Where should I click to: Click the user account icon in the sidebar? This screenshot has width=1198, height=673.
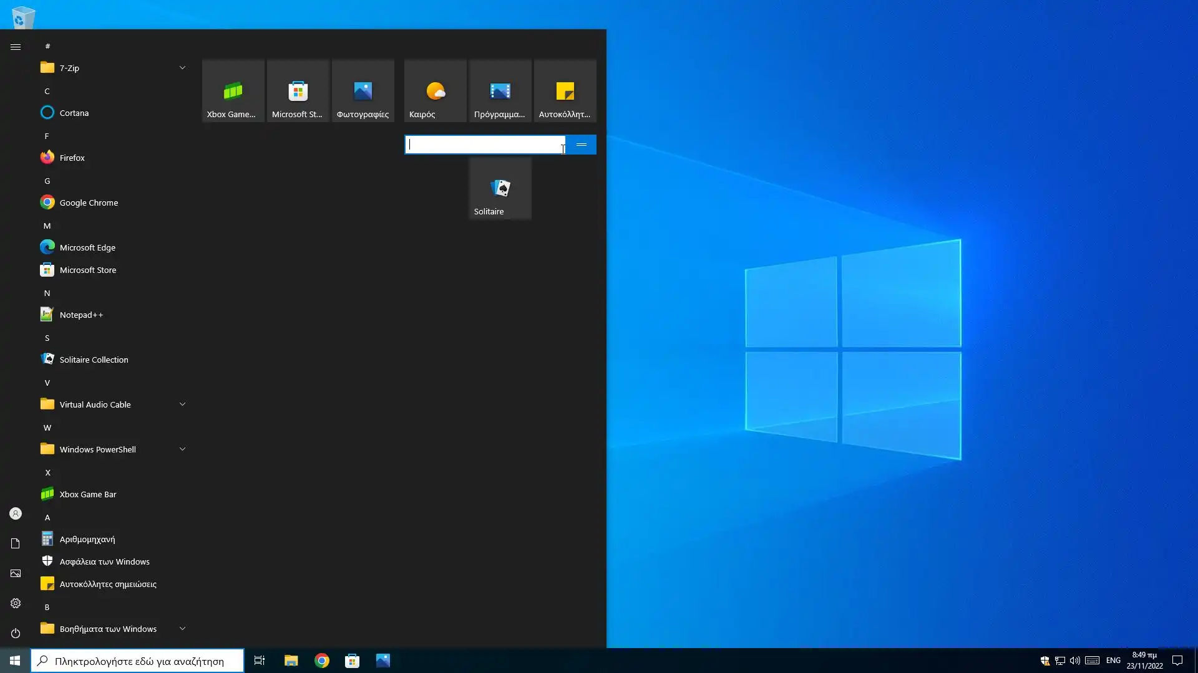point(16,513)
